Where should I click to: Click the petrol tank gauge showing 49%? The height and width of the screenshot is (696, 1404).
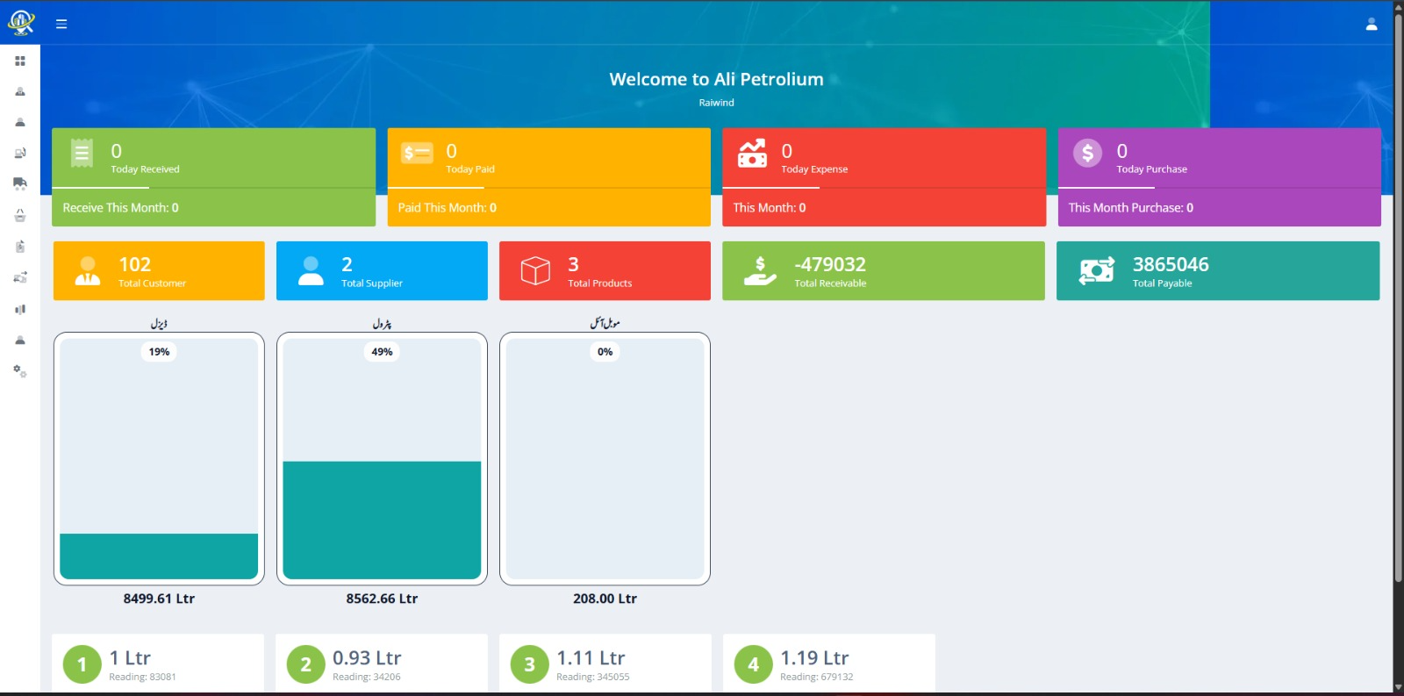382,459
